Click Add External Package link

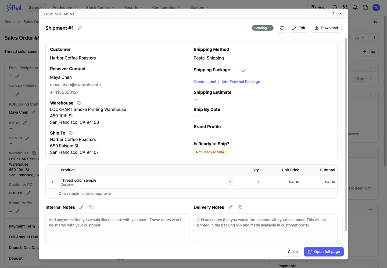pos(241,82)
